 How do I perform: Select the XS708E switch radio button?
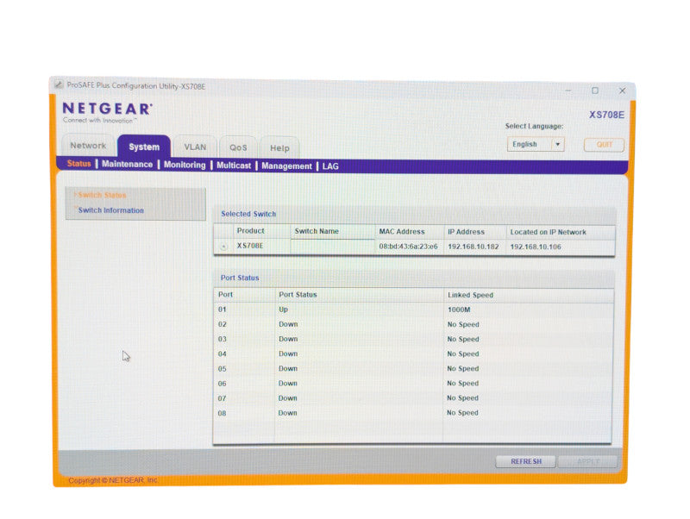tap(223, 247)
